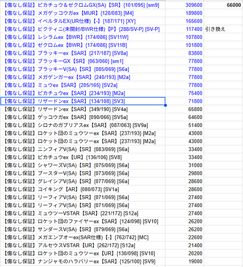Viewport: 243px width, 267px height.
Task: Click the 21400 price cell
Action: point(185,245)
